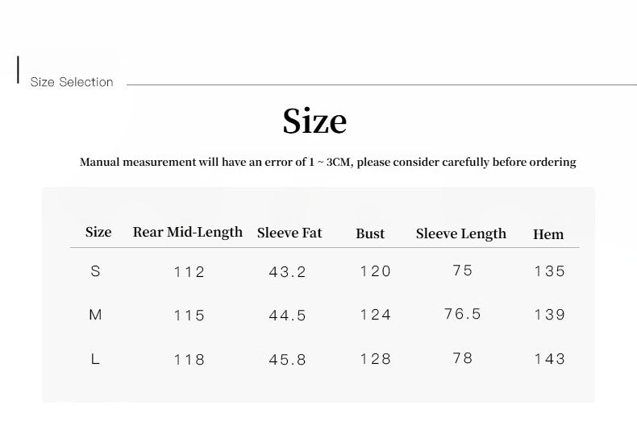Click the Hem column header
Viewport: 637px width, 421px height.
click(548, 235)
